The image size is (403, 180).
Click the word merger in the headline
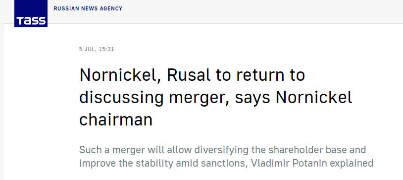pos(199,99)
